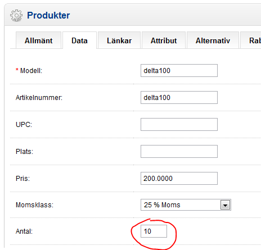Switch to the Alternativ tab

[213, 40]
